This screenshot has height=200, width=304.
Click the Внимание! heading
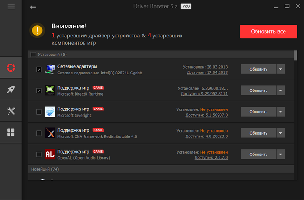point(69,26)
